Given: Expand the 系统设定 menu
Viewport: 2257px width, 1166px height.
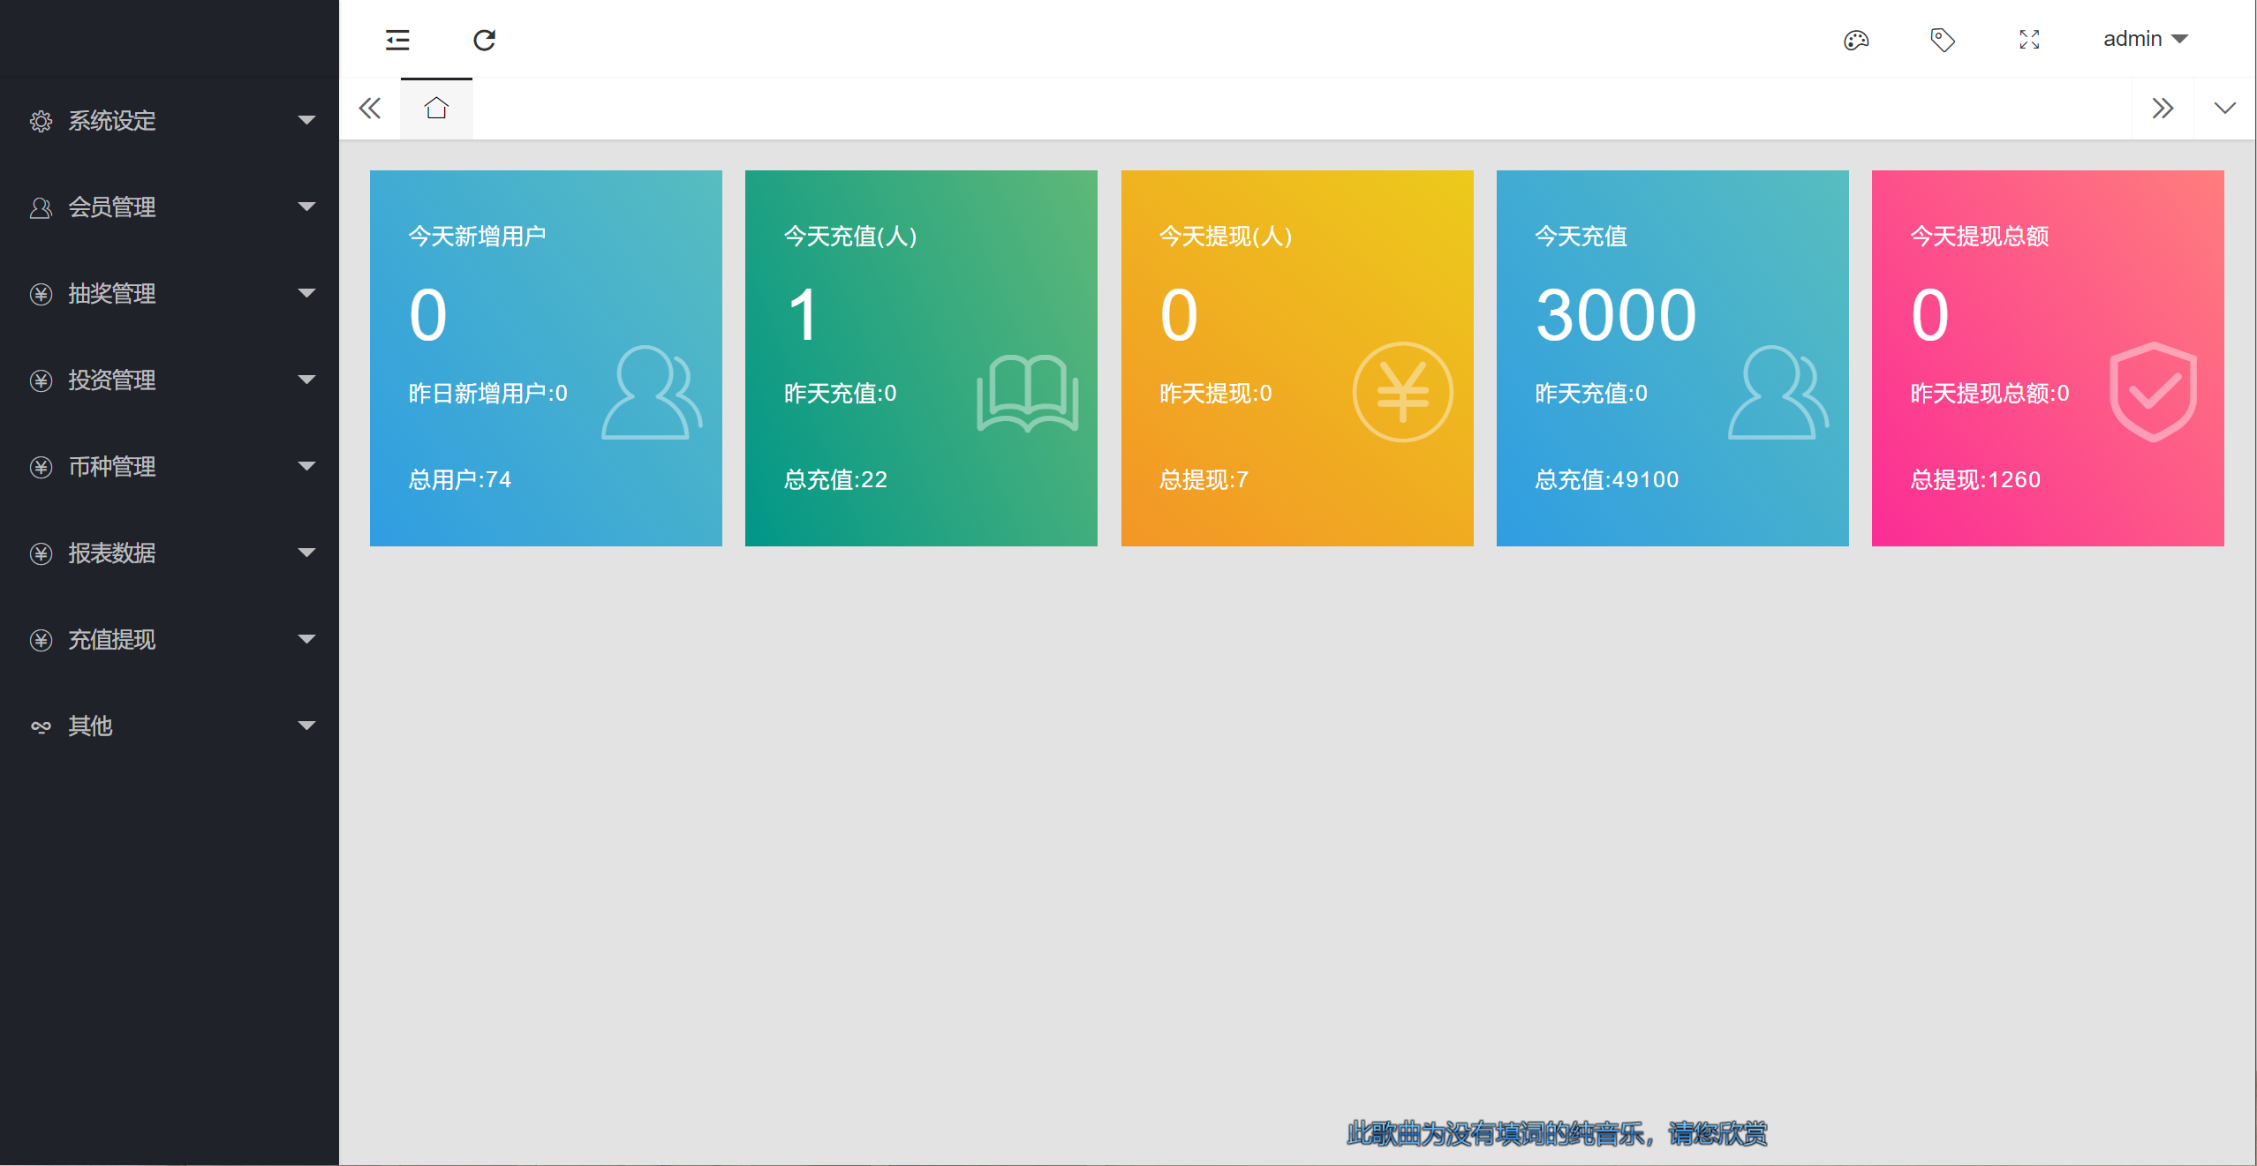Looking at the screenshot, I should (170, 121).
